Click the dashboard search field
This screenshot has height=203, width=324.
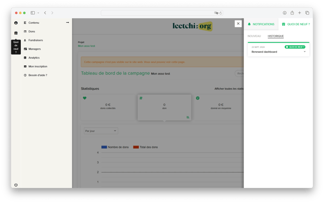[x=239, y=73]
